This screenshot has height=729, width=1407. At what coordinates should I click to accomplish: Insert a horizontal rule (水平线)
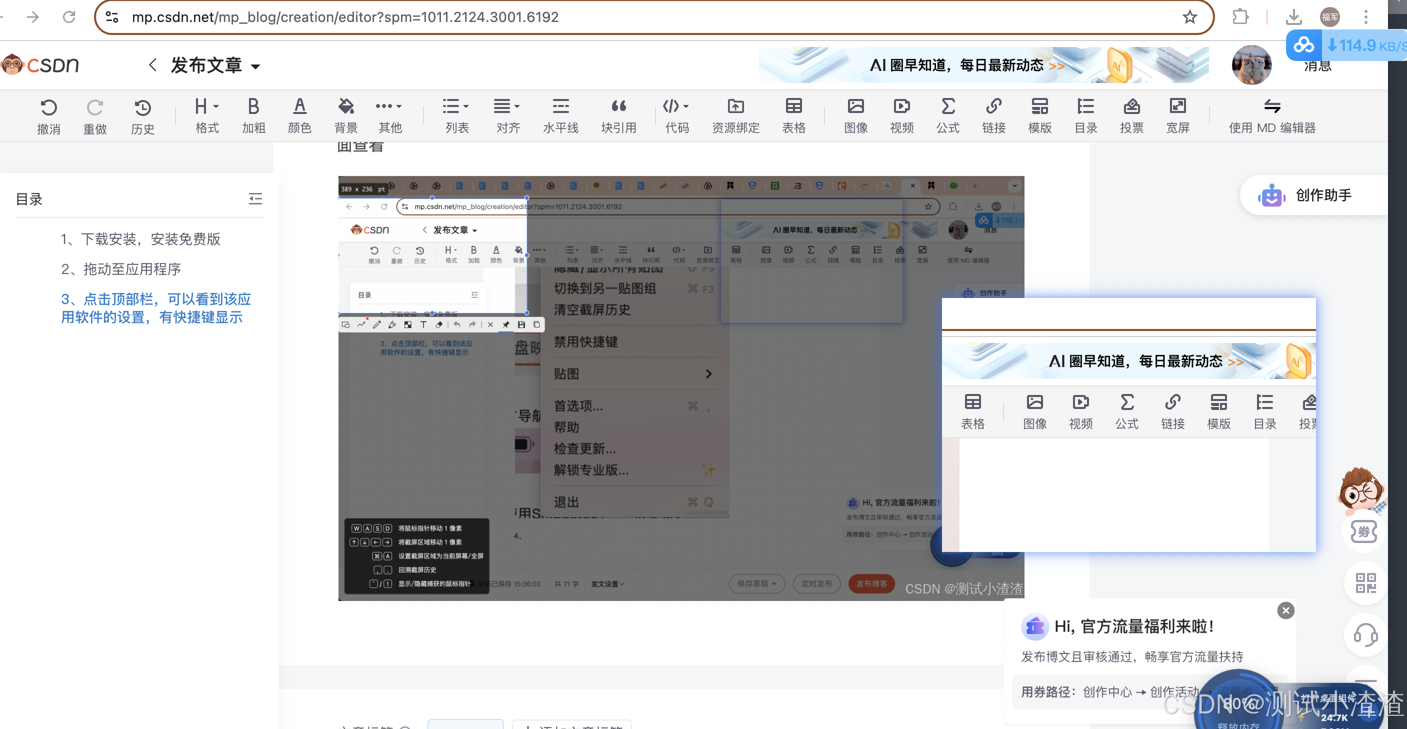click(560, 115)
